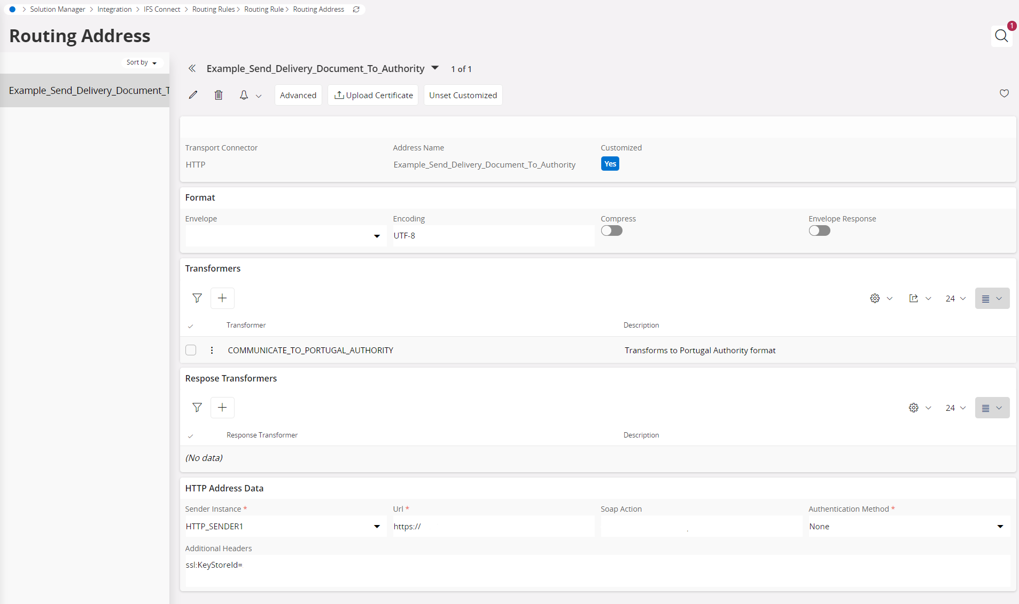Click the delete trash icon

218,95
